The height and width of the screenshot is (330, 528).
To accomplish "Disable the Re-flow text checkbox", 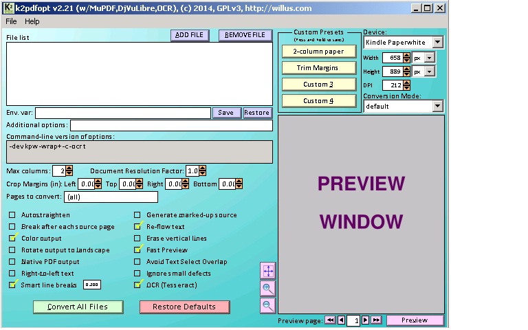I will point(137,227).
